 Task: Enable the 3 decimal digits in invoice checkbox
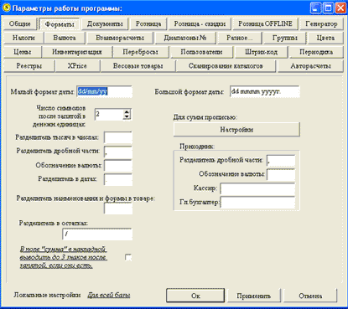coord(128,257)
